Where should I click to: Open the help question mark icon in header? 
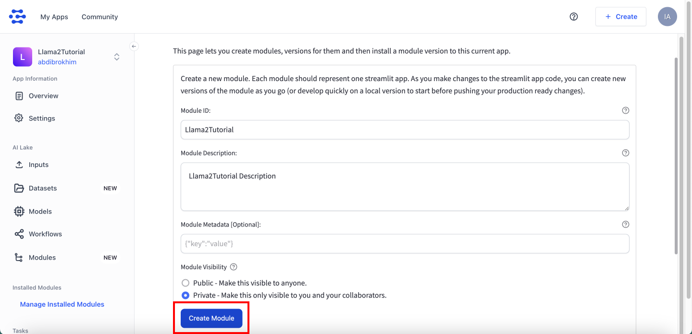(574, 17)
